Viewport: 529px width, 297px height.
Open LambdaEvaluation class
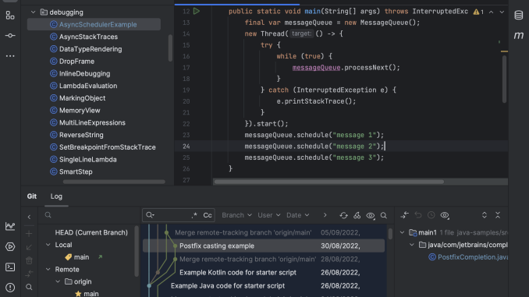click(88, 86)
